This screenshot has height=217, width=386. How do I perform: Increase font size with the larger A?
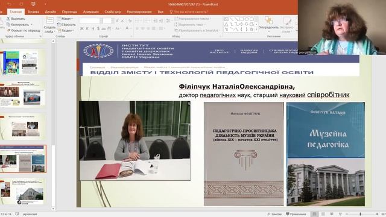[118, 21]
